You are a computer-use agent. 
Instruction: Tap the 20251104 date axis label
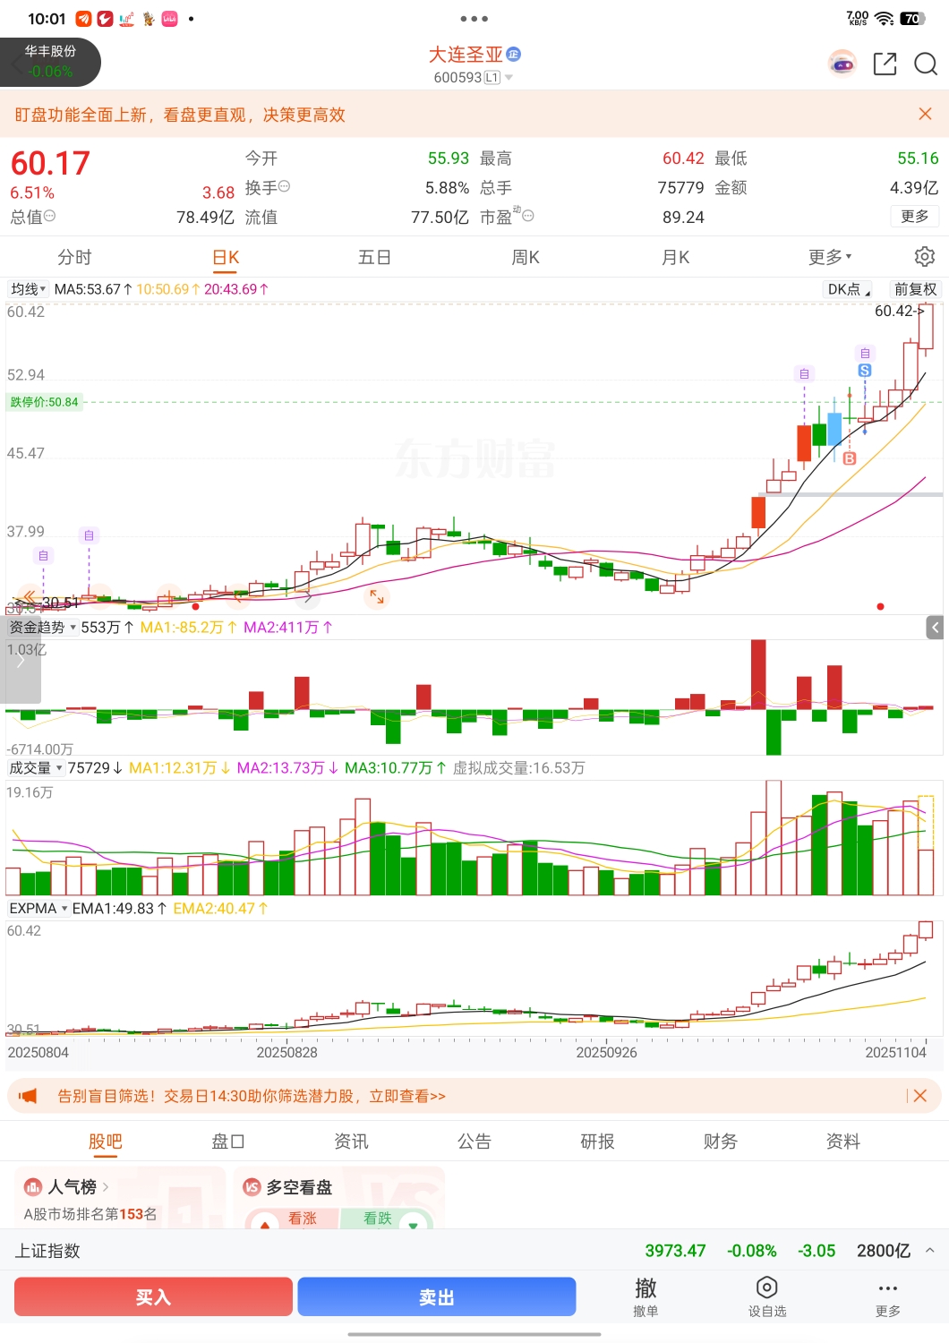pos(895,1052)
